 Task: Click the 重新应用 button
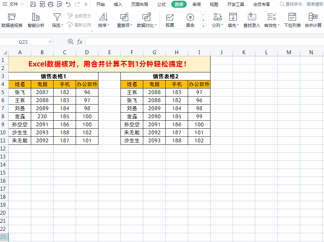[x=80, y=25]
